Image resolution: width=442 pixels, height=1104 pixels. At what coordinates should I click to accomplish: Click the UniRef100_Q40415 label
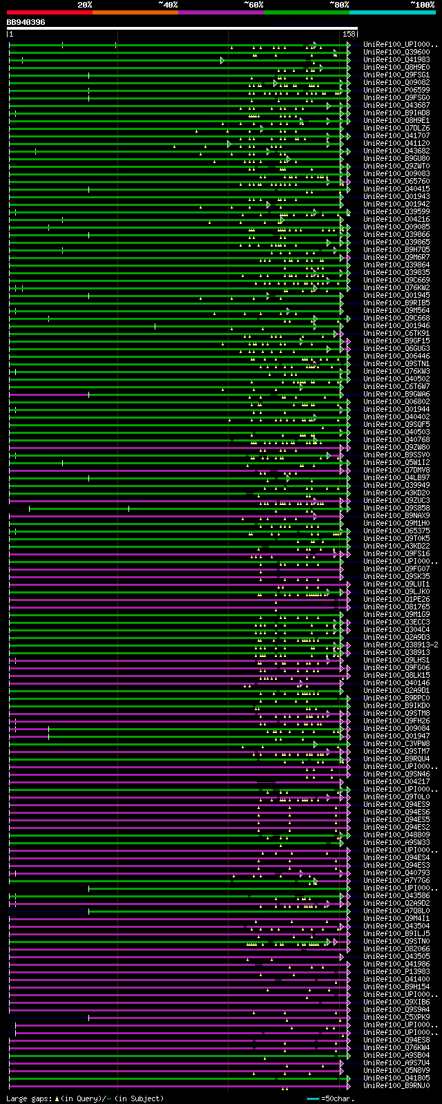pyautogui.click(x=396, y=189)
